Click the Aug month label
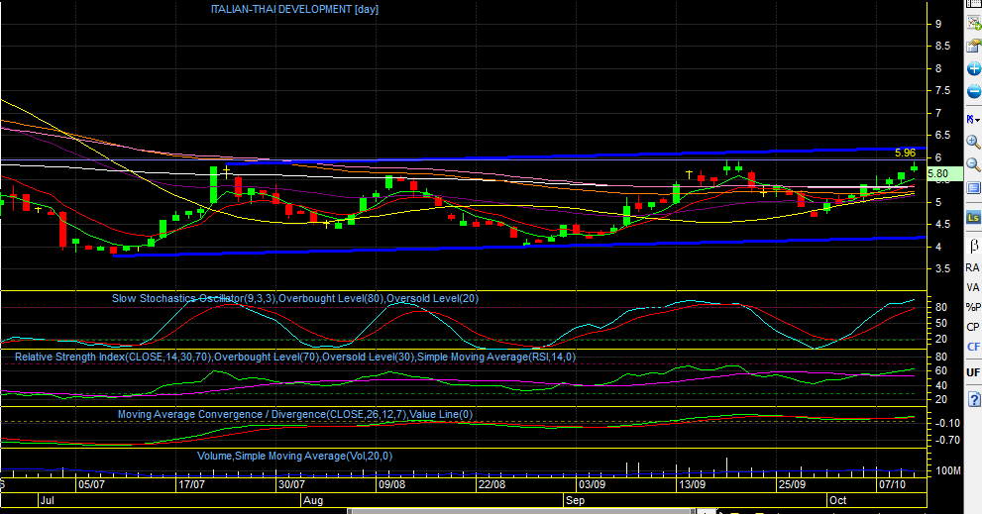Image resolution: width=982 pixels, height=514 pixels. click(313, 500)
